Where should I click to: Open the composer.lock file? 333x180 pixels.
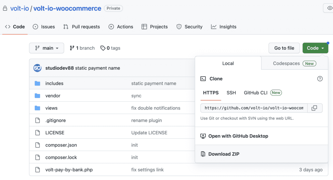(61, 157)
